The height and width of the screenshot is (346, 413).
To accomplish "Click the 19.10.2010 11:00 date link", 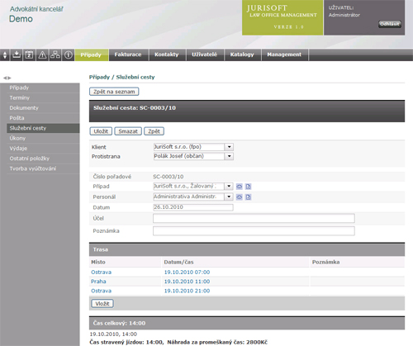I will [x=187, y=282].
